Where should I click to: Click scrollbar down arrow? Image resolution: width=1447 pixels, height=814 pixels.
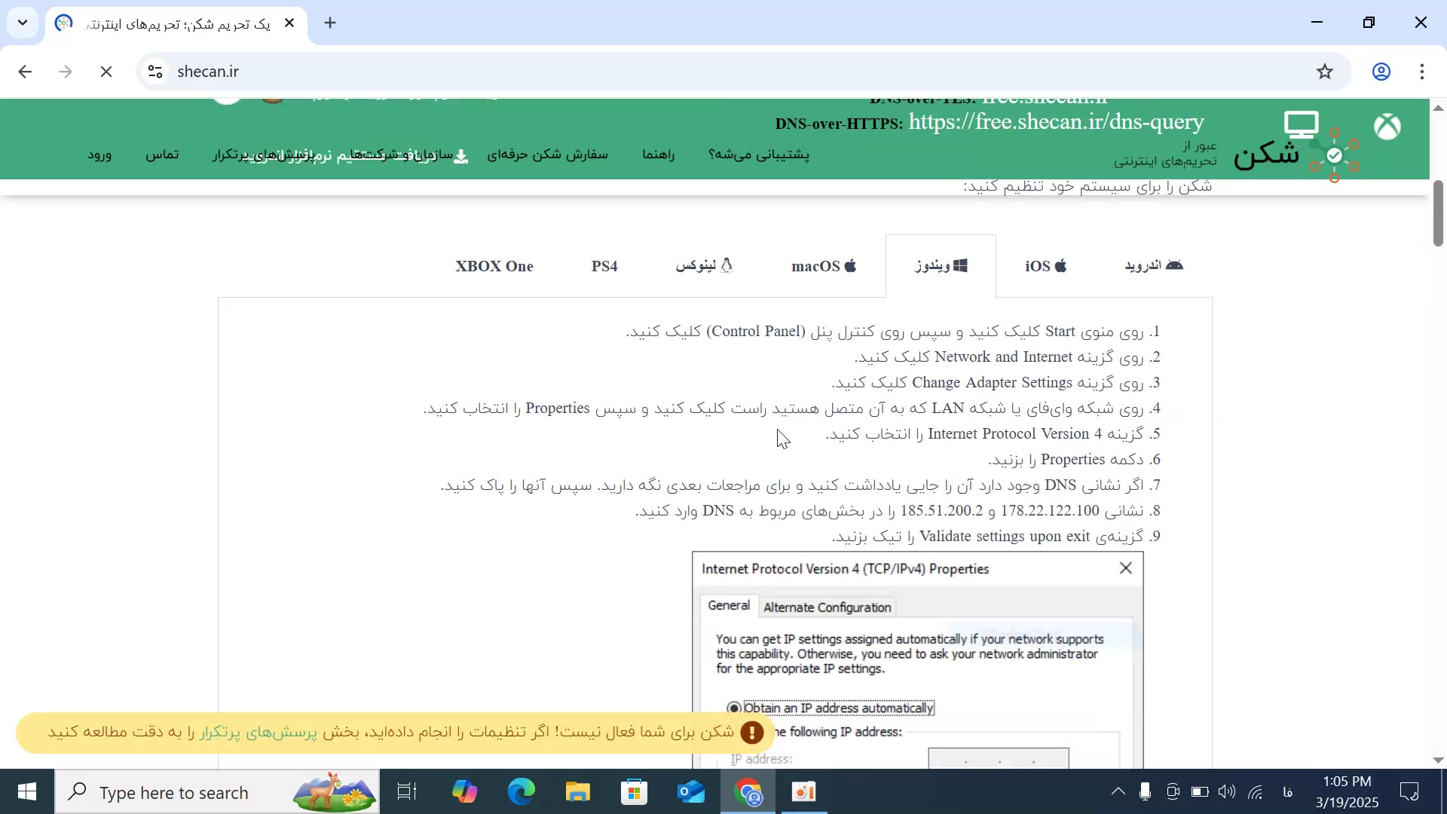click(1438, 760)
